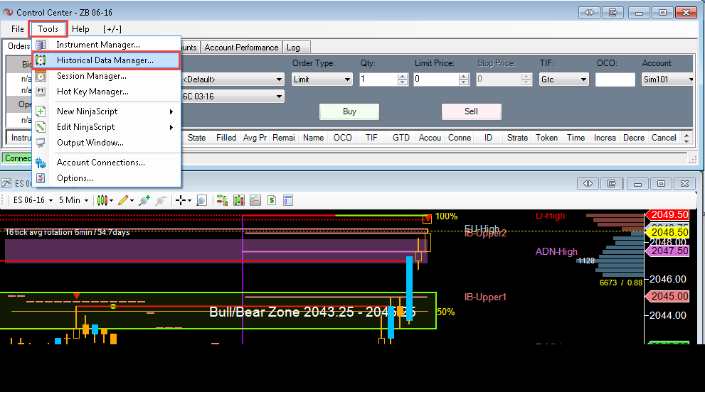Click the Tools menu header

pos(48,29)
